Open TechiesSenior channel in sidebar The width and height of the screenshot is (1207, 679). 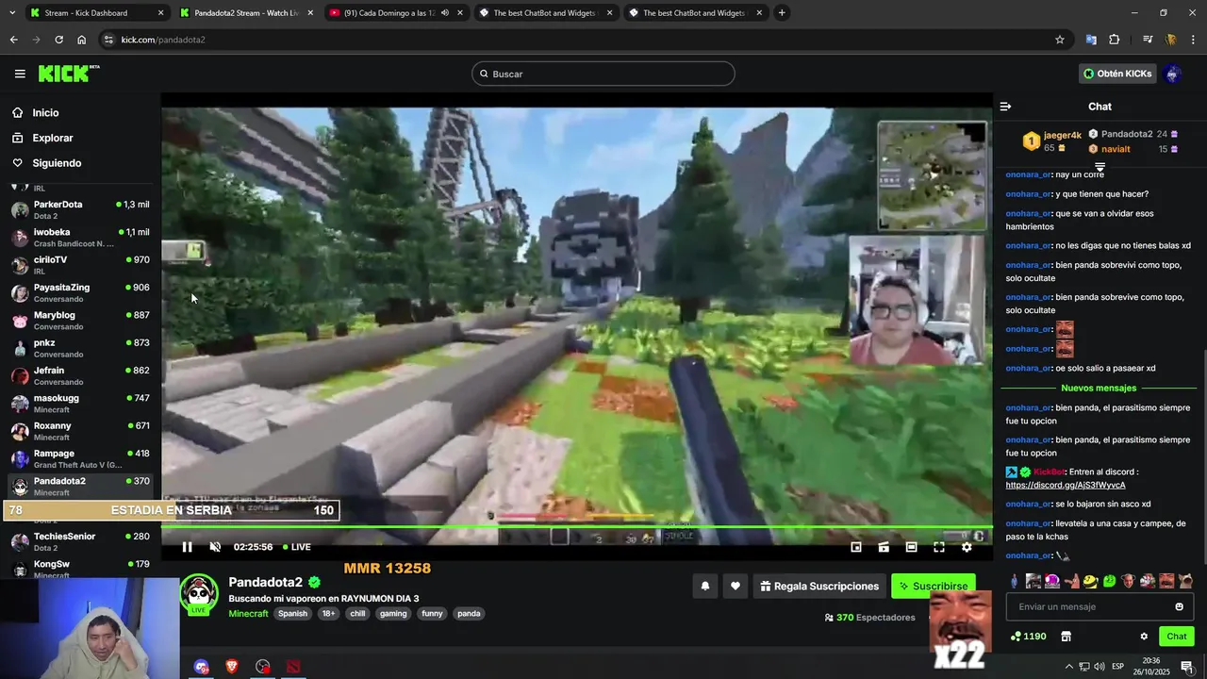point(80,541)
